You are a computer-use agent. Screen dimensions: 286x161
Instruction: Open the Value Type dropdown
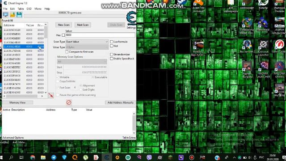pyautogui.click(x=87, y=47)
